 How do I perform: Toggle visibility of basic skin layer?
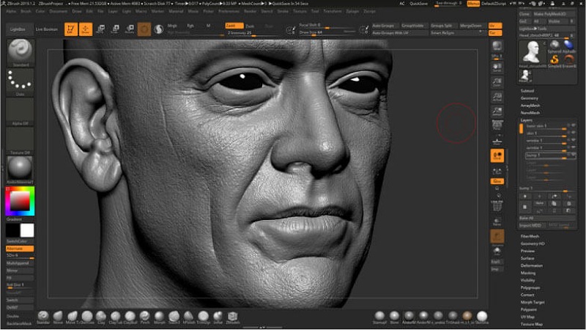pos(573,126)
